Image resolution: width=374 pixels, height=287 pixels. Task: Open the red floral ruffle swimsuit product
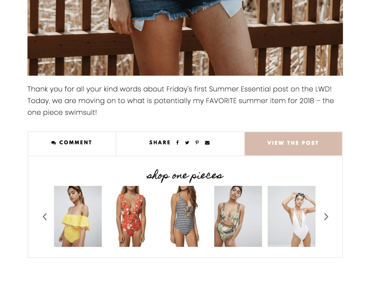coord(131,216)
